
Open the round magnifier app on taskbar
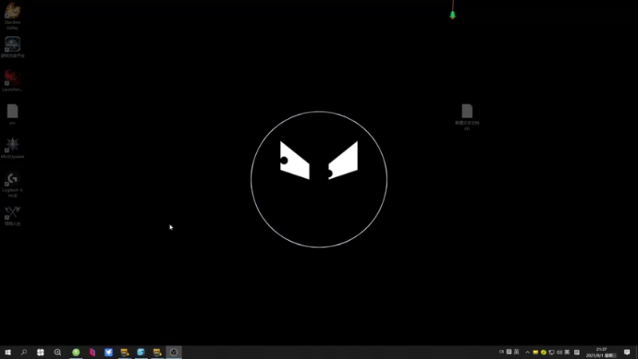[57, 352]
